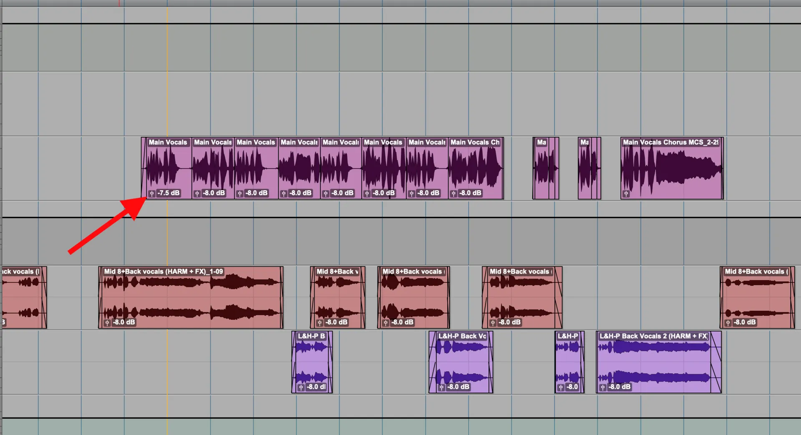
Task: Click -8.0 gain value in short L&H-P clip
Action: click(572, 387)
